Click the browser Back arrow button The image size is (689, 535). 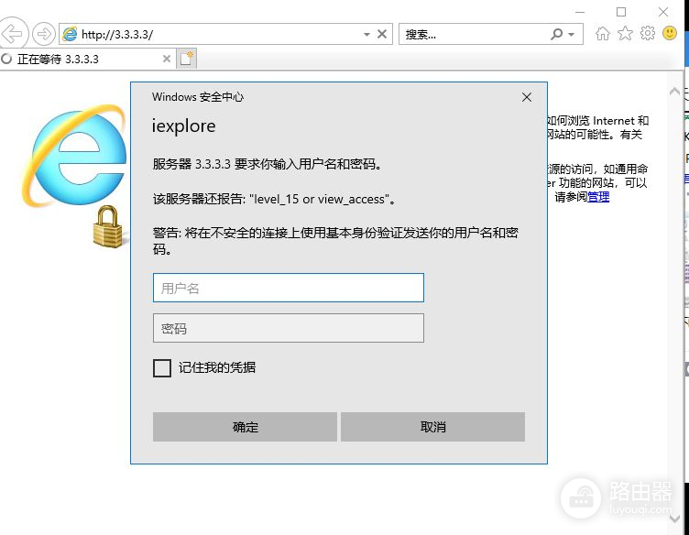coord(12,34)
